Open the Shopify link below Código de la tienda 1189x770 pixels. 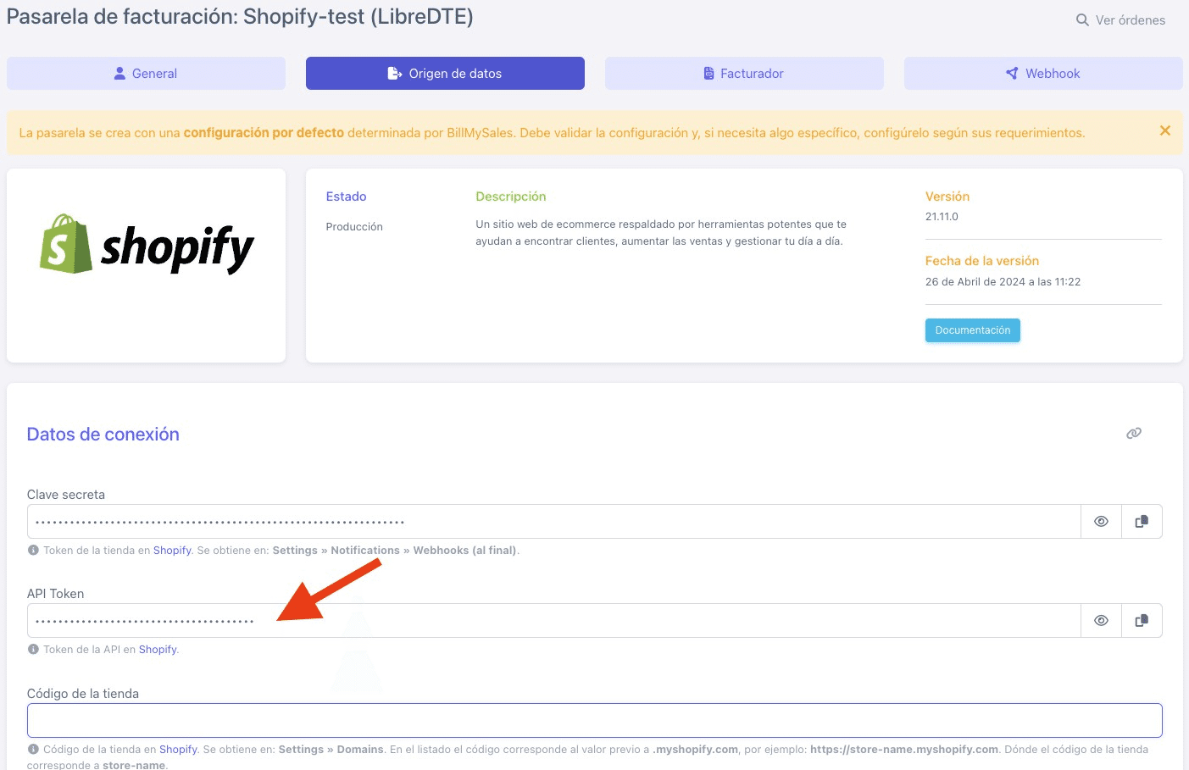pos(178,749)
